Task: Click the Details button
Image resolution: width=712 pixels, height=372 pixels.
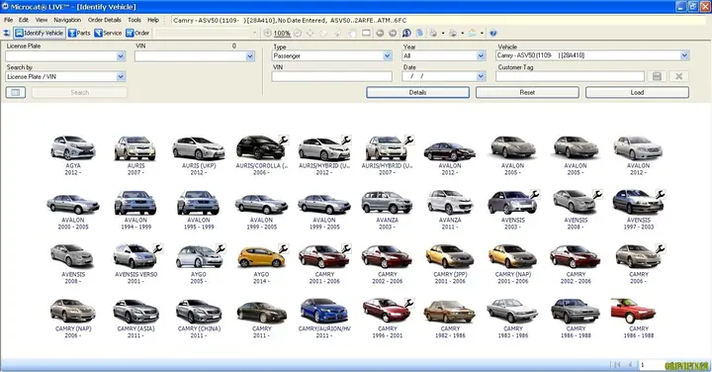Action: pyautogui.click(x=417, y=93)
